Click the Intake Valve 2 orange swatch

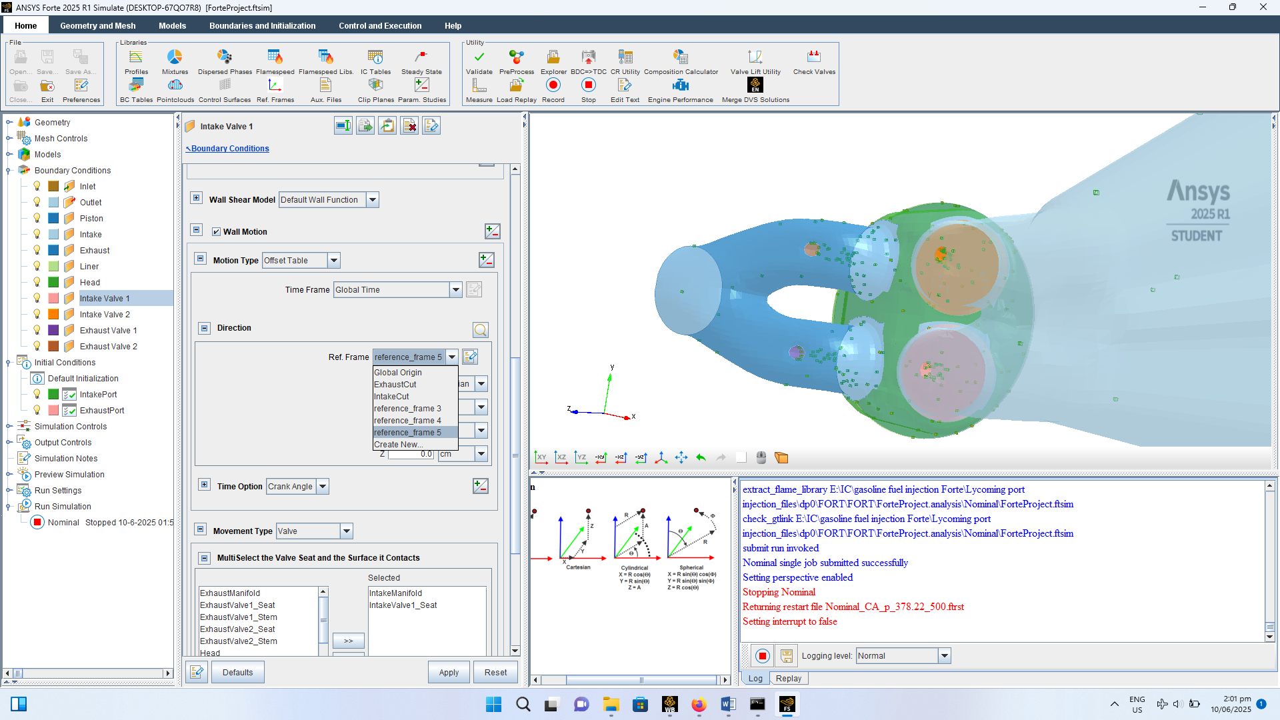coord(53,314)
